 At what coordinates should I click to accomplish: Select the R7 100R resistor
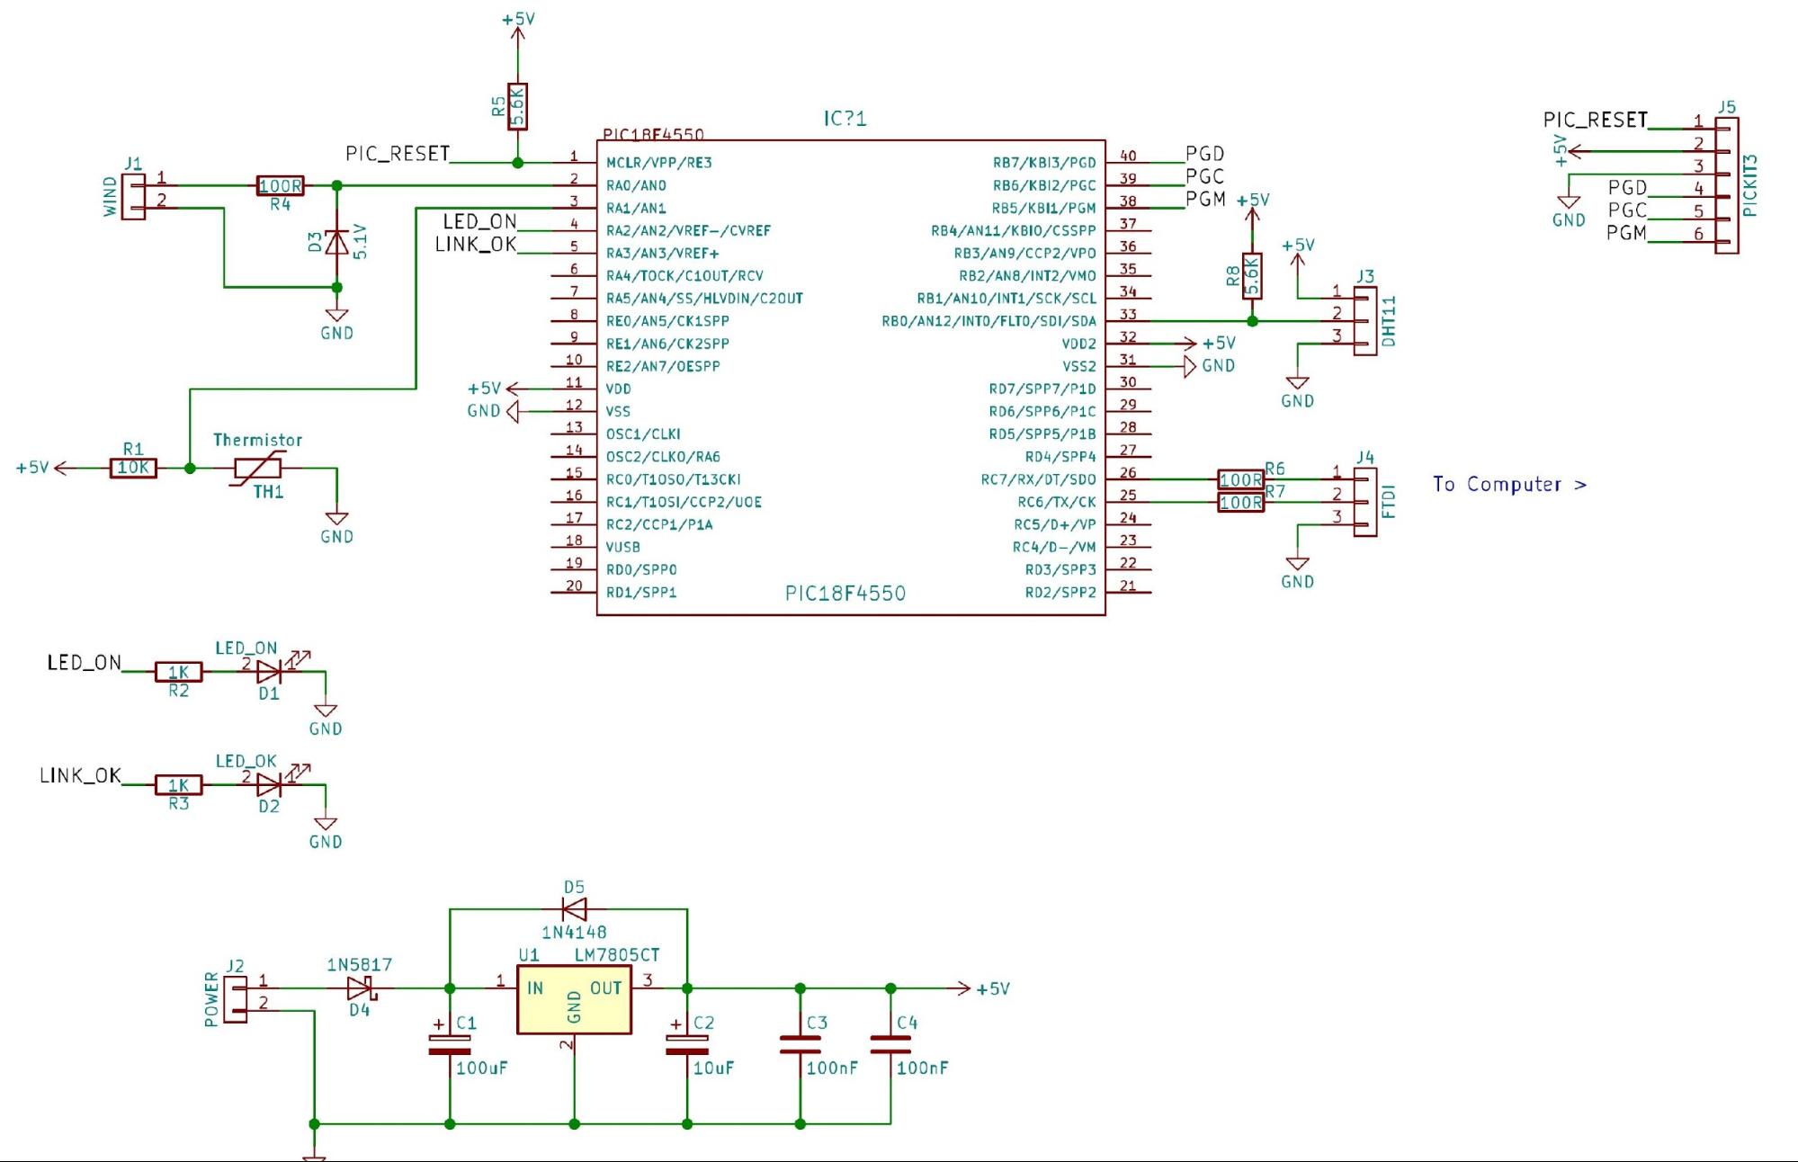click(1241, 502)
